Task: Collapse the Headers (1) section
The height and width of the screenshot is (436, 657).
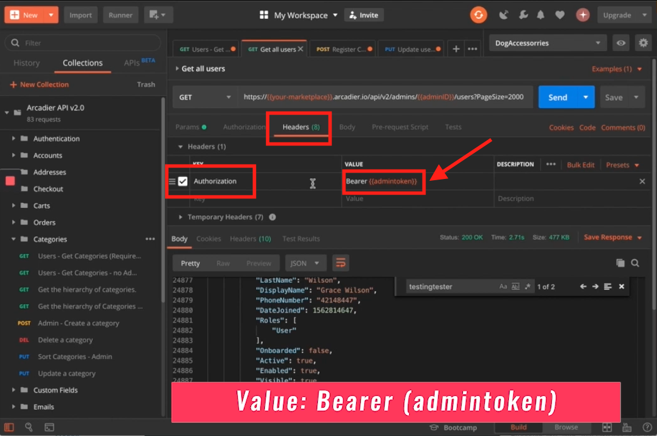Action: (x=180, y=147)
